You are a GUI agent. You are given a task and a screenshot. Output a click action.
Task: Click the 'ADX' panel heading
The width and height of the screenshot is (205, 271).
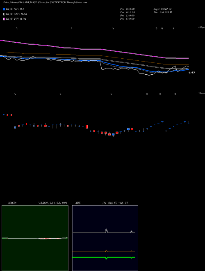pos(78,203)
